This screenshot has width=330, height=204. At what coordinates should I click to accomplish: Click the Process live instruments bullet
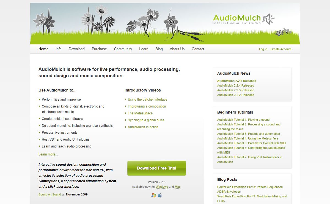click(60, 133)
